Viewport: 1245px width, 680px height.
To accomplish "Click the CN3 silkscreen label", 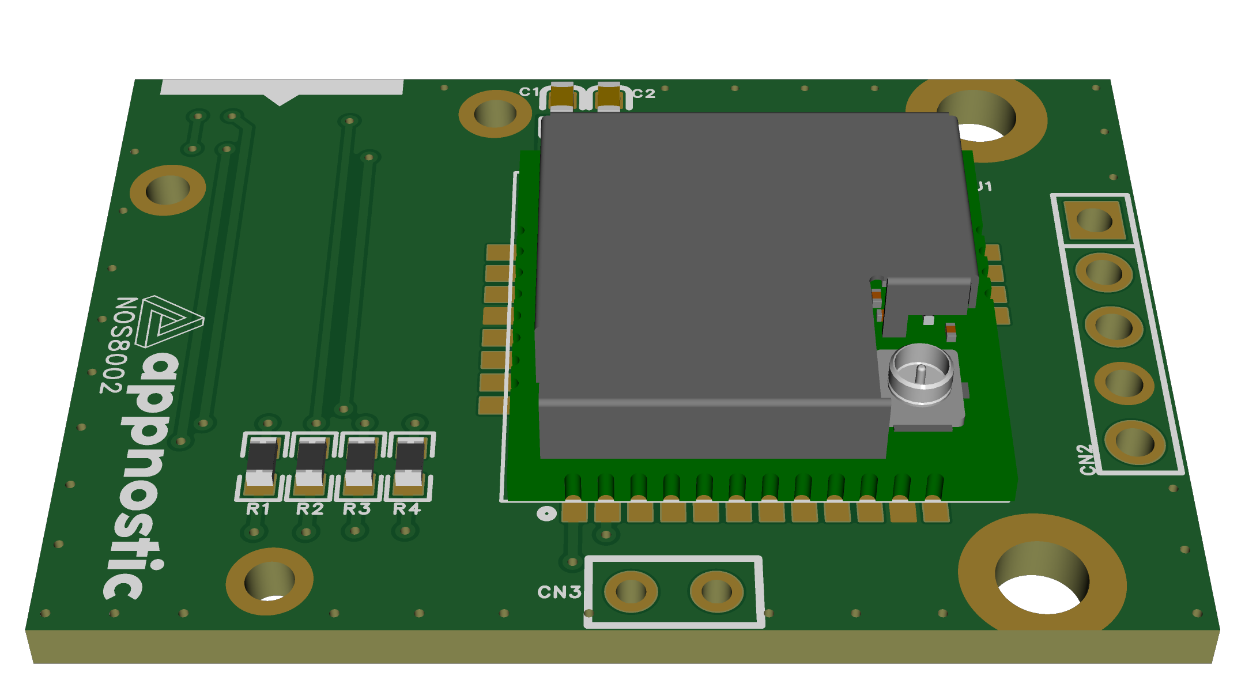I will coord(559,592).
